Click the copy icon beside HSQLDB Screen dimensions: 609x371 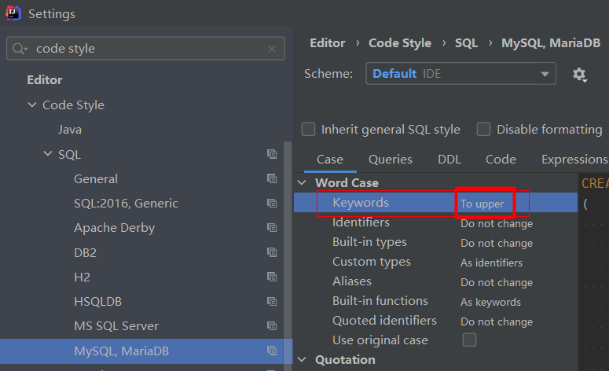[272, 302]
